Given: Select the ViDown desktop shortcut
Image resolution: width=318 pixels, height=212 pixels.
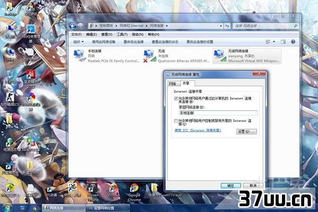Looking at the screenshot, I should (x=113, y=190).
